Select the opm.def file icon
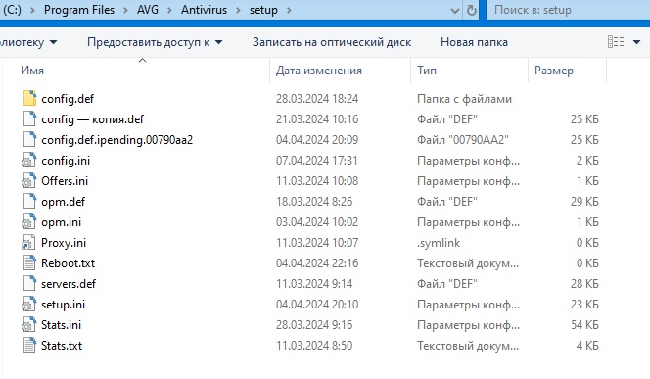This screenshot has width=650, height=379. click(29, 202)
